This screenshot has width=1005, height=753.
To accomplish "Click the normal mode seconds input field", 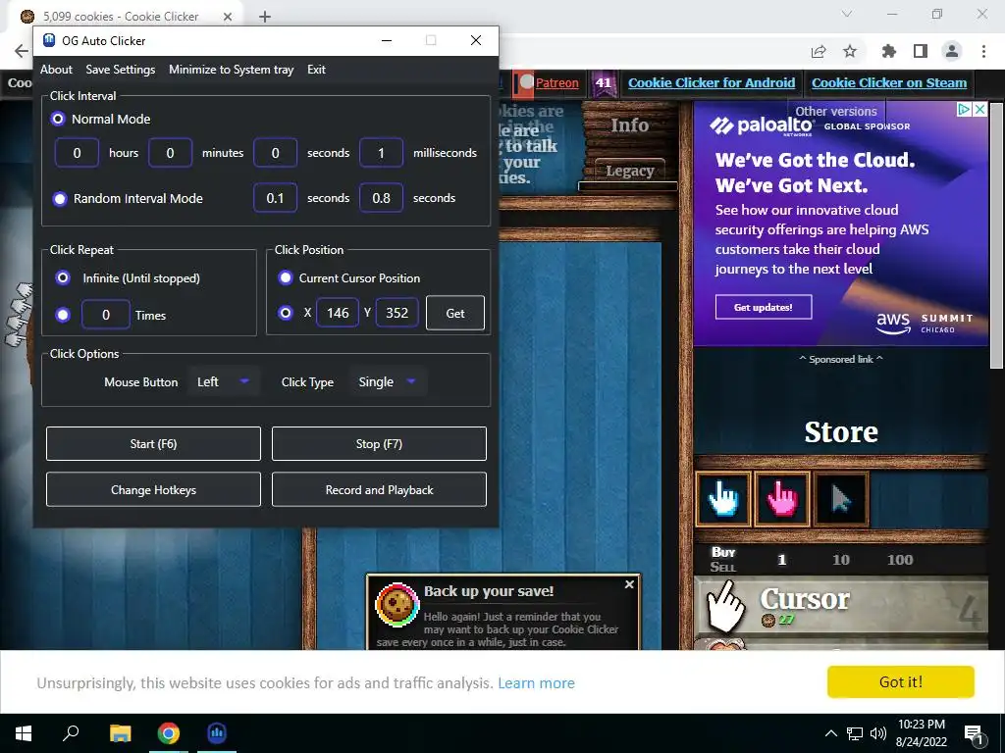I will point(276,153).
